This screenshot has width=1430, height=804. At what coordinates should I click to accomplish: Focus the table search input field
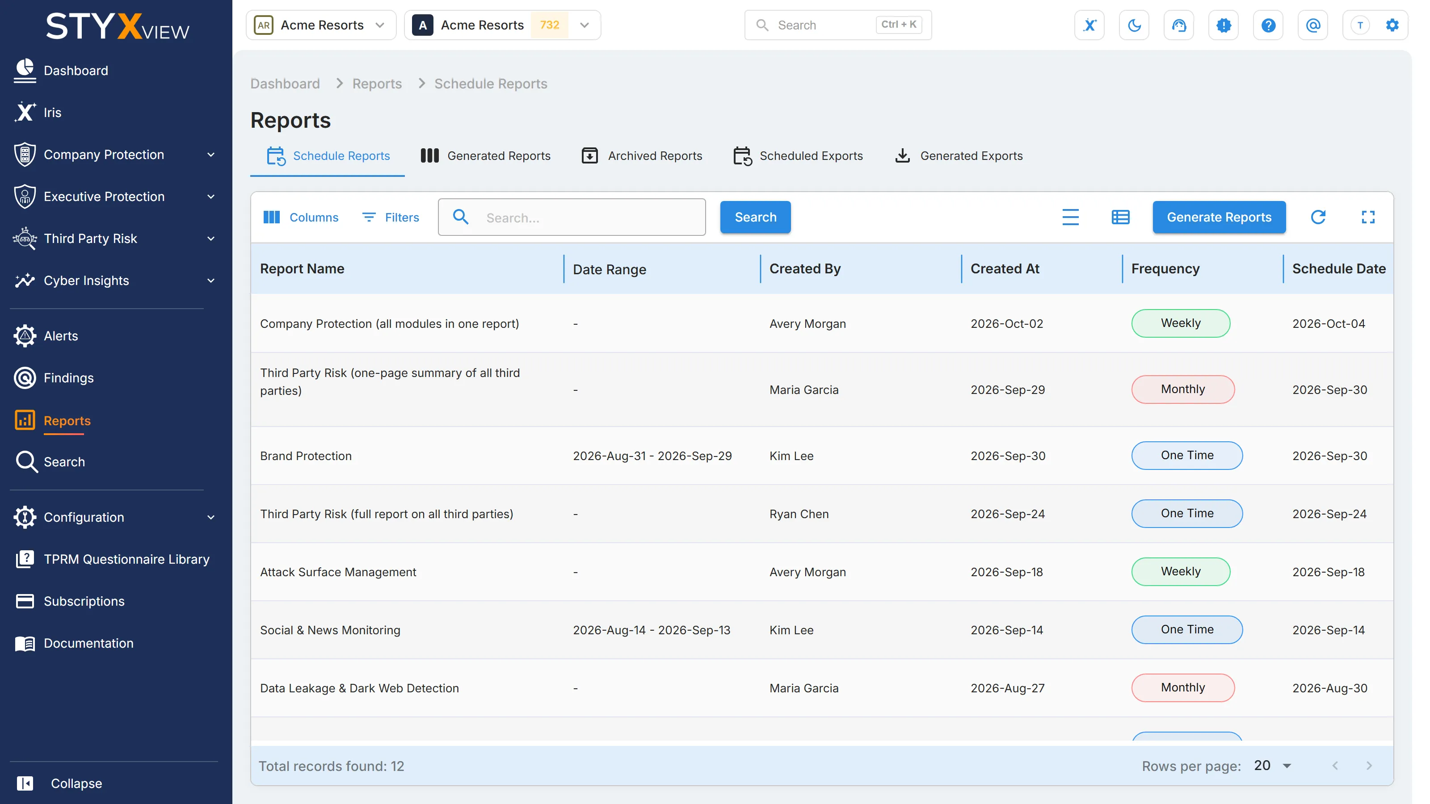(x=572, y=217)
